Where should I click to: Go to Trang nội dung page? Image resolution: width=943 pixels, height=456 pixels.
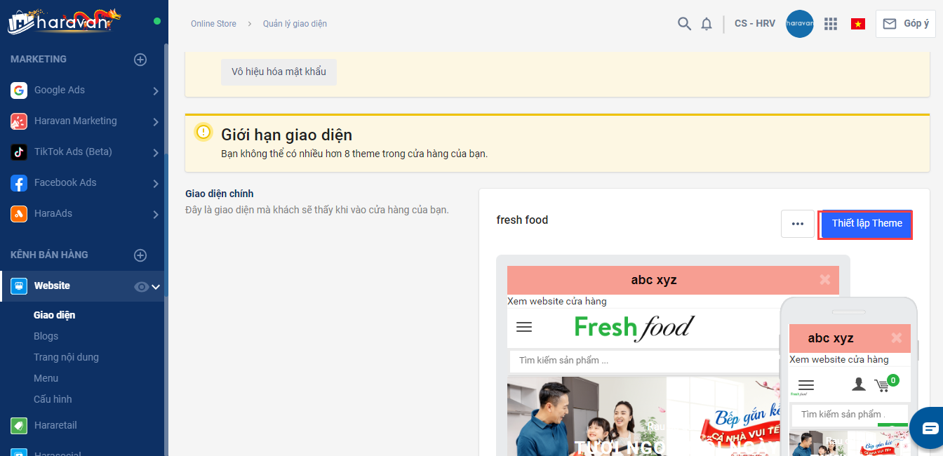(x=66, y=357)
